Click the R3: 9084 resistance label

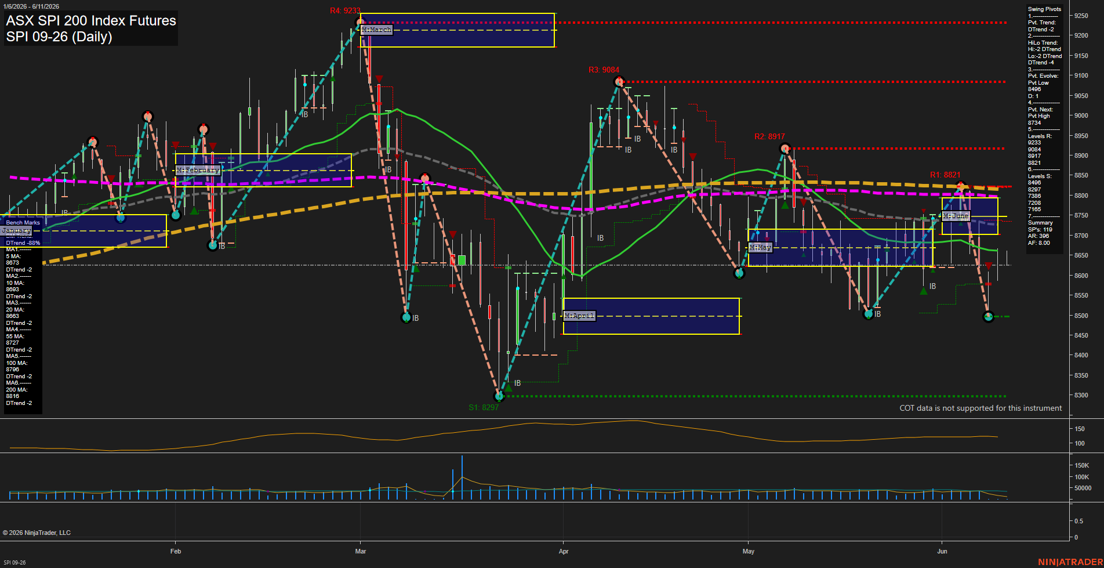pyautogui.click(x=604, y=70)
